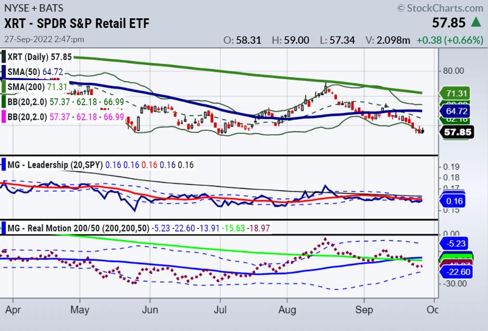Click the volume value V: 2.098m

[x=388, y=40]
